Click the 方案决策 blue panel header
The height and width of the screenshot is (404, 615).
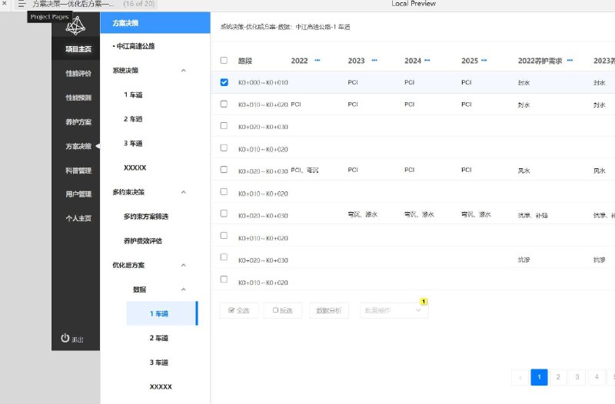click(x=155, y=23)
